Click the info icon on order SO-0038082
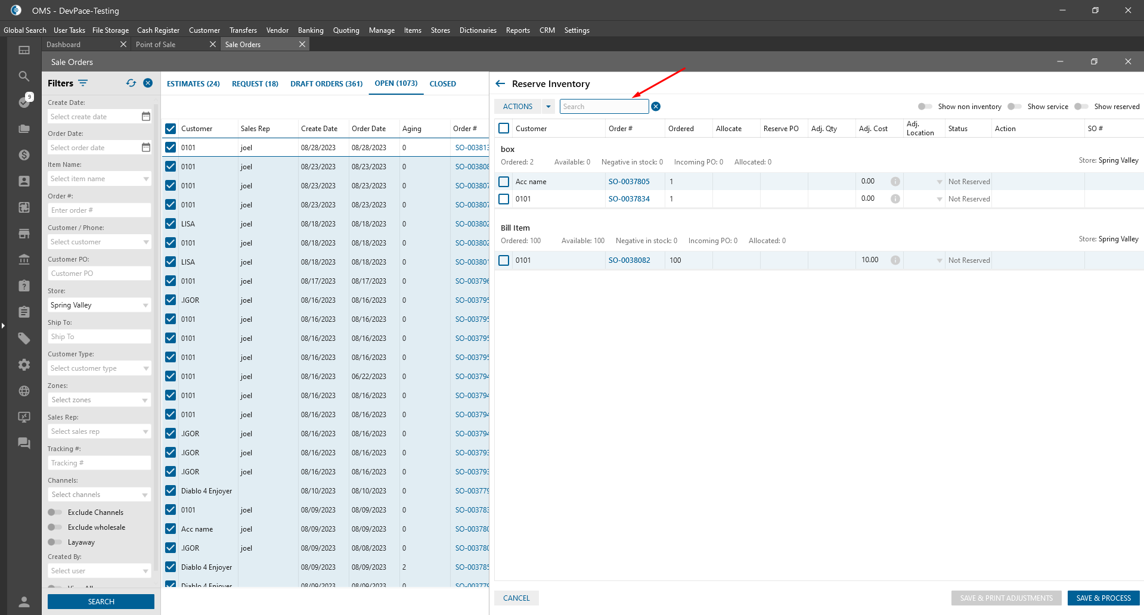Screen dimensions: 1144x615 895,260
